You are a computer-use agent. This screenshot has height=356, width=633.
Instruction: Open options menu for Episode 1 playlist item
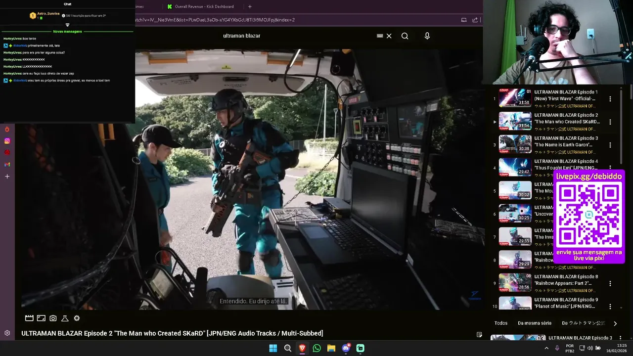pyautogui.click(x=610, y=99)
